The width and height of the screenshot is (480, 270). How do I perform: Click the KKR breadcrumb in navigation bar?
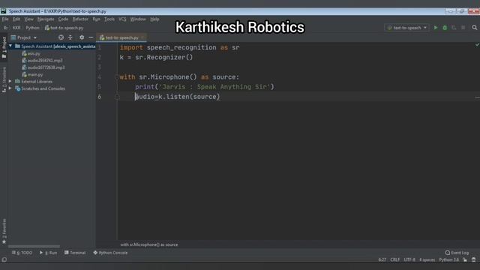(16, 28)
